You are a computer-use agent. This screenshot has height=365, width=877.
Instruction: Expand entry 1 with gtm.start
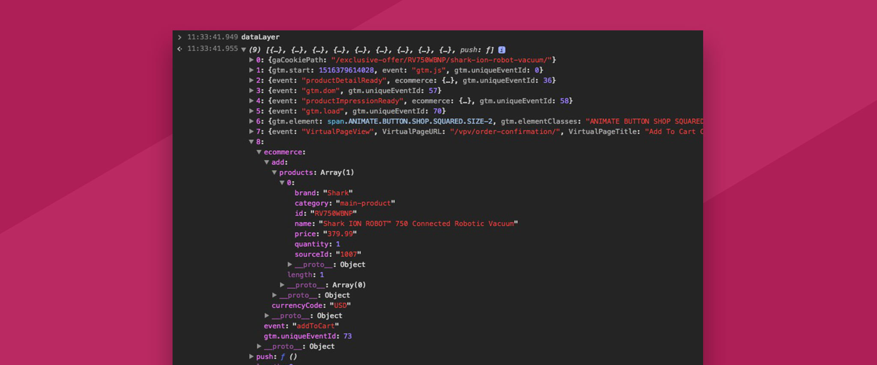(251, 70)
